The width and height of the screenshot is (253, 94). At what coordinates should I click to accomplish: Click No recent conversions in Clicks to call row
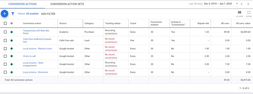coord(111,56)
